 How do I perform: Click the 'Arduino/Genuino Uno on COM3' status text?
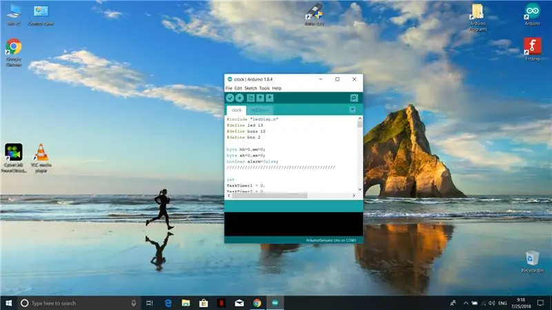click(x=331, y=240)
